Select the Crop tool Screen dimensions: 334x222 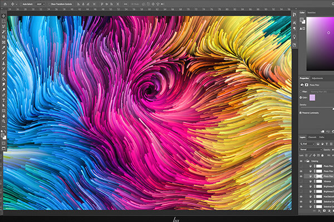click(x=4, y=37)
